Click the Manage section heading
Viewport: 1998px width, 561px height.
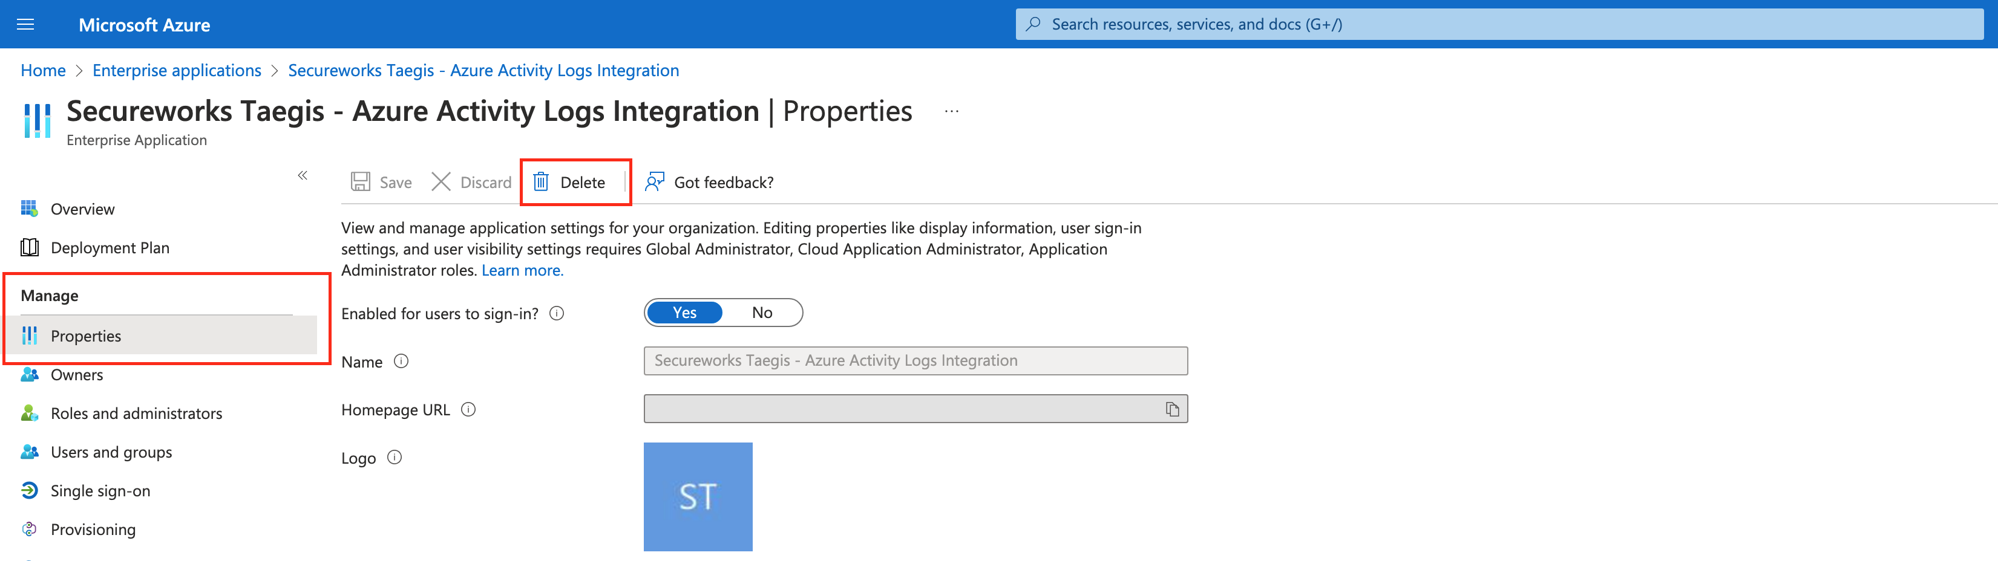[x=50, y=295]
